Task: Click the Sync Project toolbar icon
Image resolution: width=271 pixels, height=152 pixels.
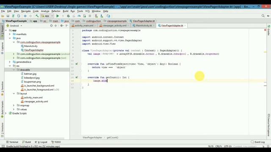Action: click(x=13, y=16)
